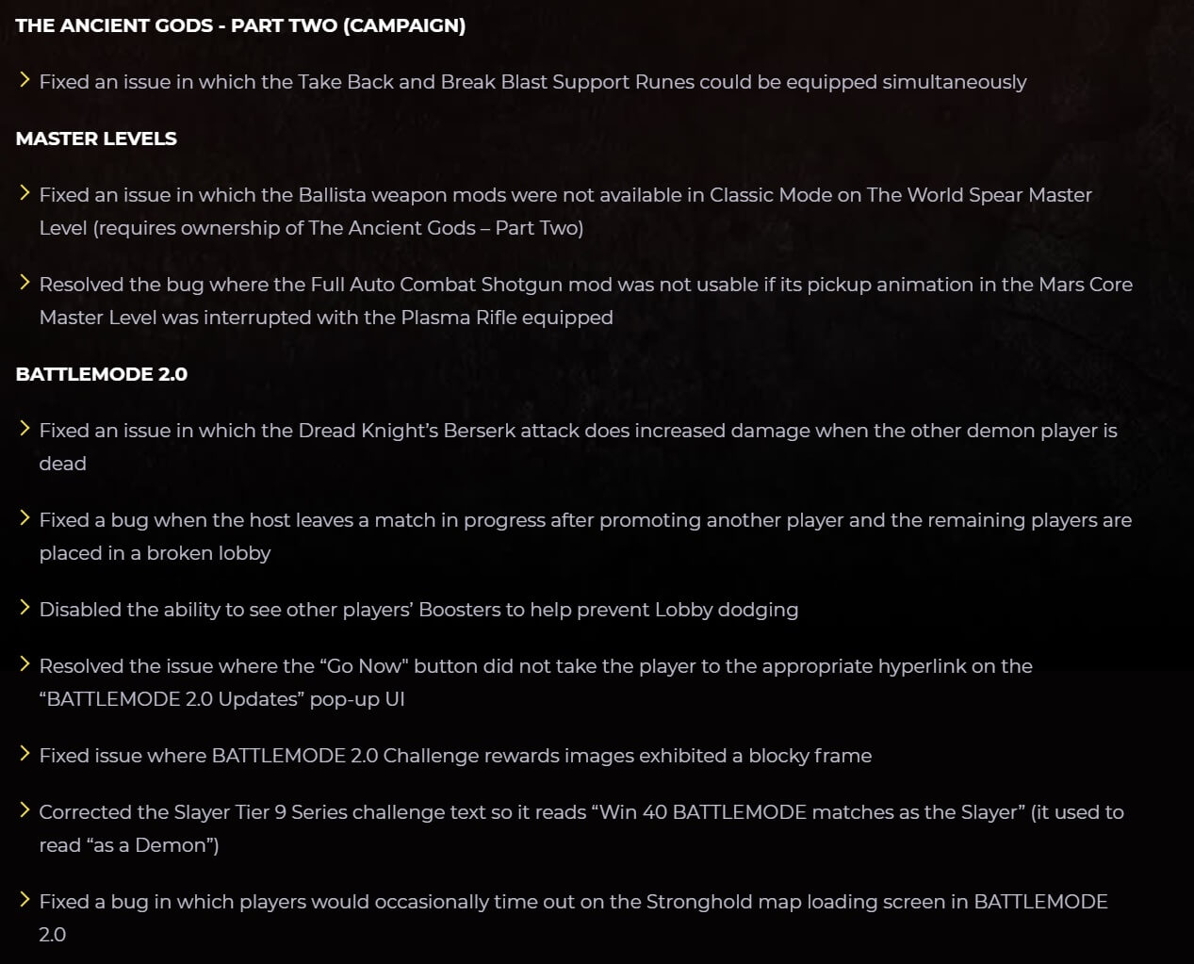The image size is (1194, 964).
Task: Click the chevron next to the Lobby dodging note
Action: pyautogui.click(x=25, y=608)
